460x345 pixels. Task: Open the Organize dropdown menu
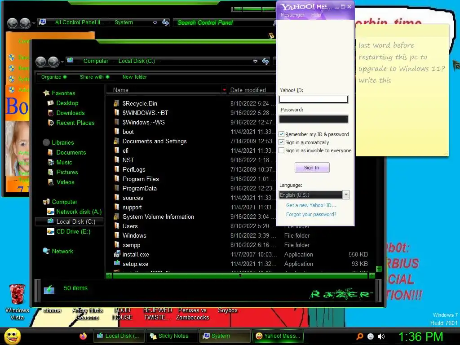pyautogui.click(x=54, y=77)
